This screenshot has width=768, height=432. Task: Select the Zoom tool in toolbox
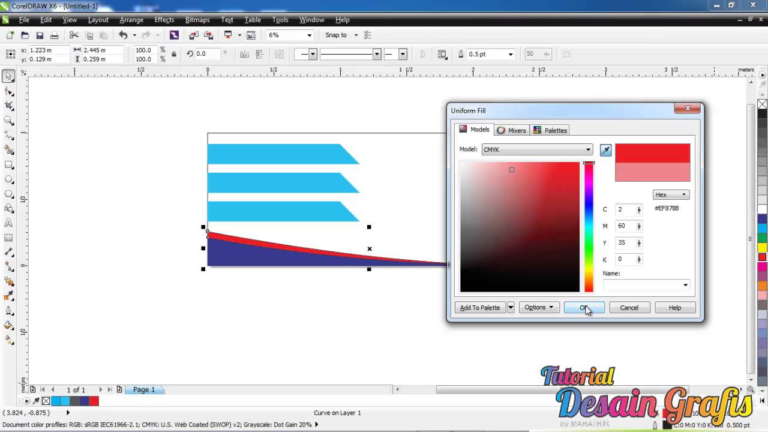click(9, 121)
